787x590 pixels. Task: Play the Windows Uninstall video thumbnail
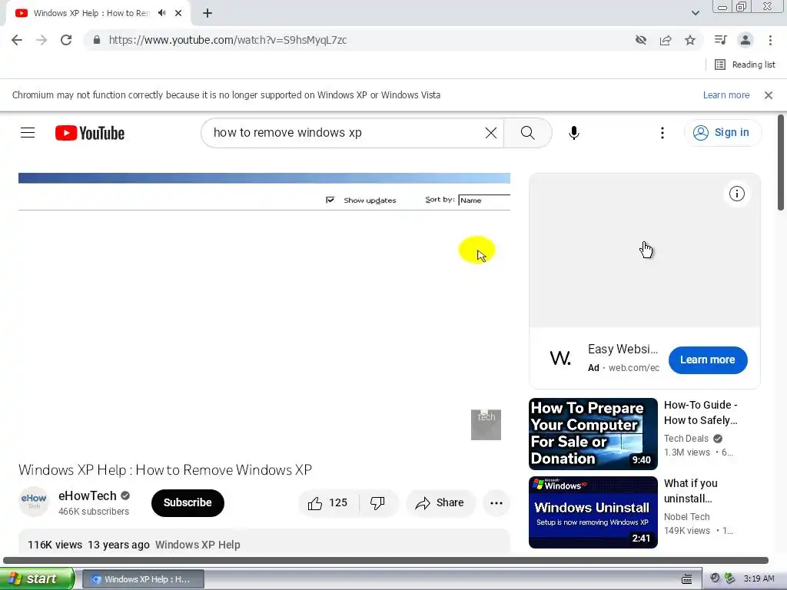(x=593, y=512)
